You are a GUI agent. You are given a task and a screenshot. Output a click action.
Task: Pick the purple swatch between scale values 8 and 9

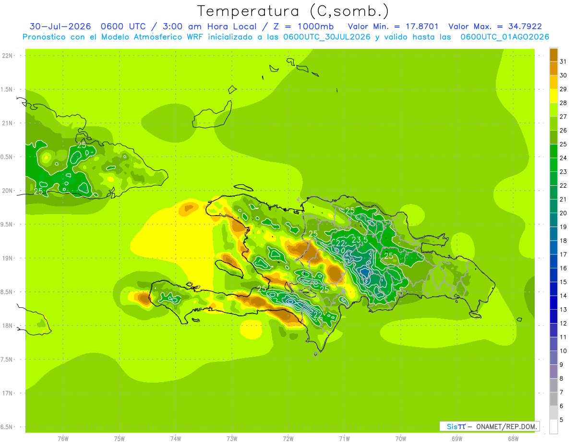click(x=553, y=372)
